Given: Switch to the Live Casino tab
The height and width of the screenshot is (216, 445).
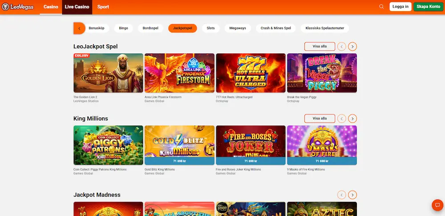Looking at the screenshot, I should click(x=77, y=7).
